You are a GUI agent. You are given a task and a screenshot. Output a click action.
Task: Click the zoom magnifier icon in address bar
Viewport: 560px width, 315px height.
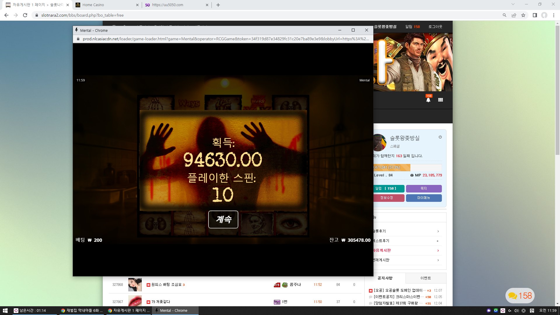(x=505, y=15)
